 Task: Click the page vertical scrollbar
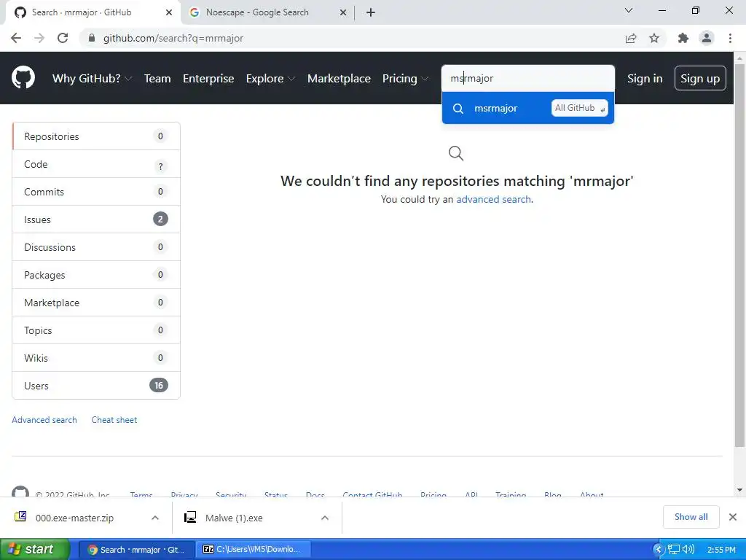click(x=739, y=255)
